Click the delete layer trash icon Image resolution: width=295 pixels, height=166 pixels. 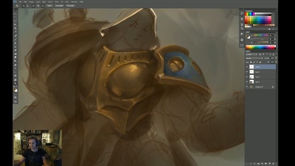[273, 164]
